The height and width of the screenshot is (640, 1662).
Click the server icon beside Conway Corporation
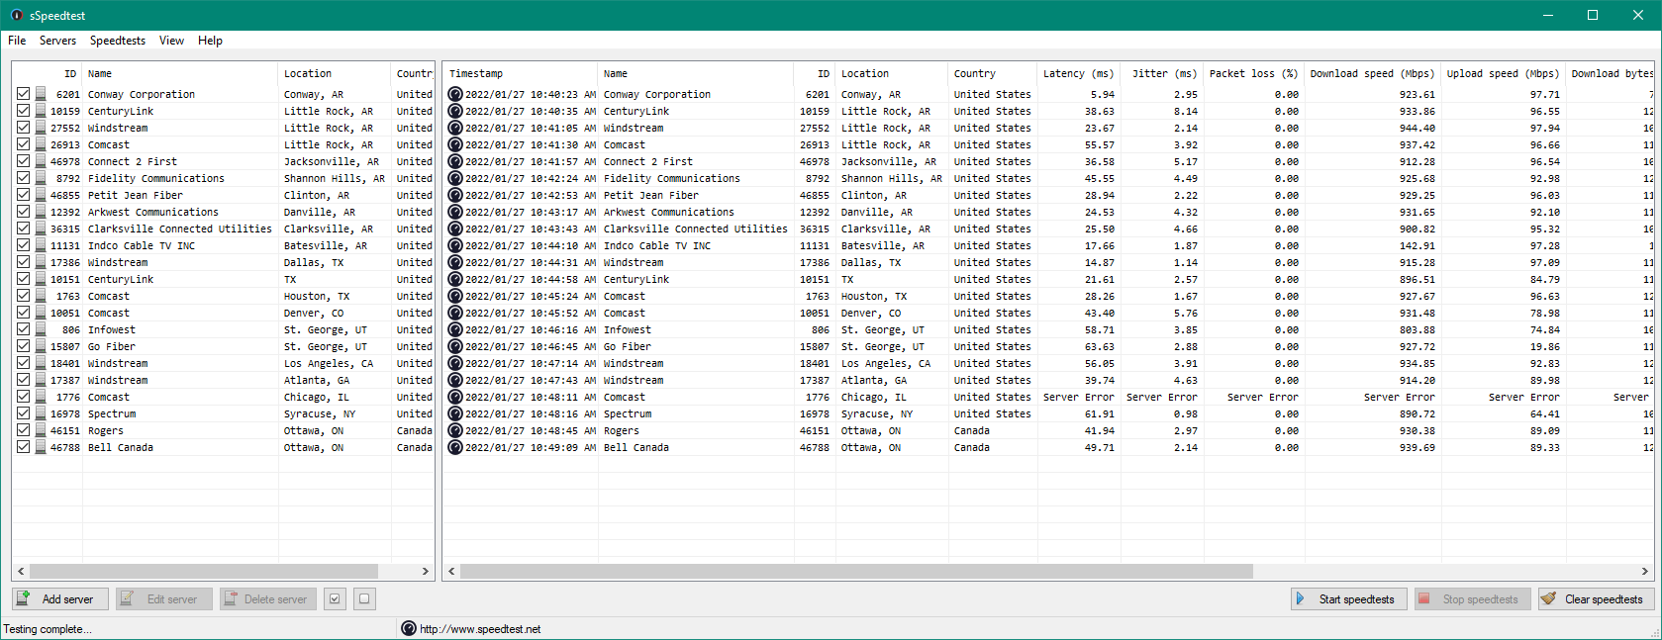pyautogui.click(x=41, y=94)
